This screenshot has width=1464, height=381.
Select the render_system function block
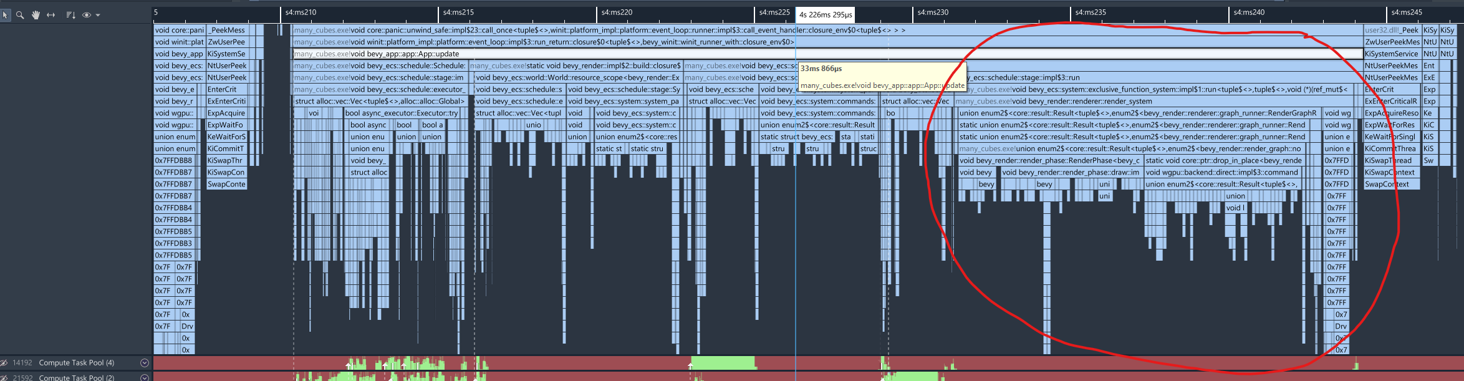[x=1122, y=102]
